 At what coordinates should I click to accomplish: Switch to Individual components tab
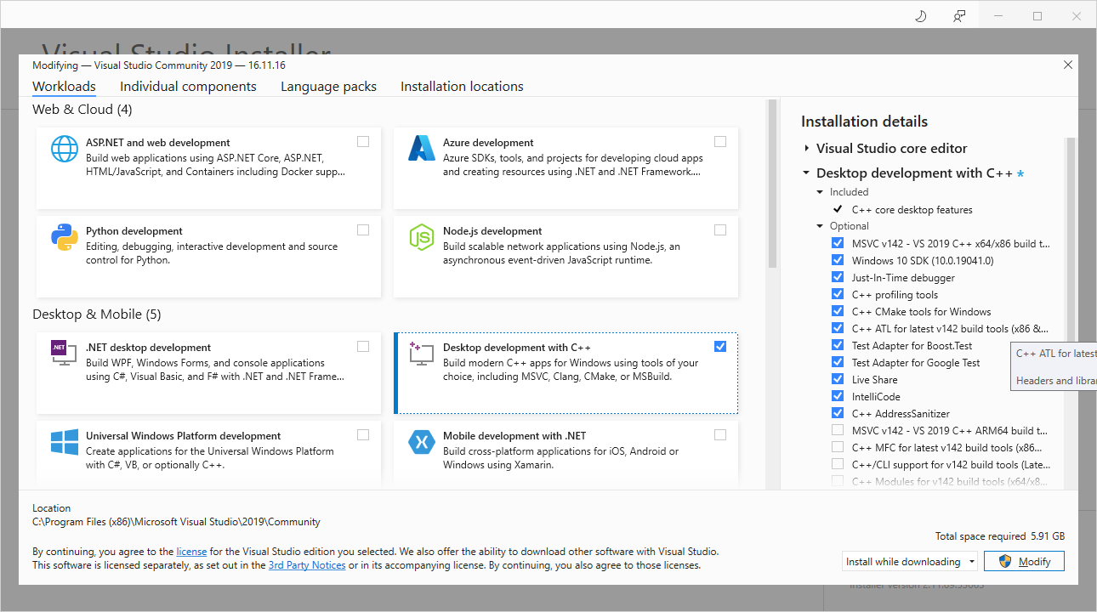188,87
